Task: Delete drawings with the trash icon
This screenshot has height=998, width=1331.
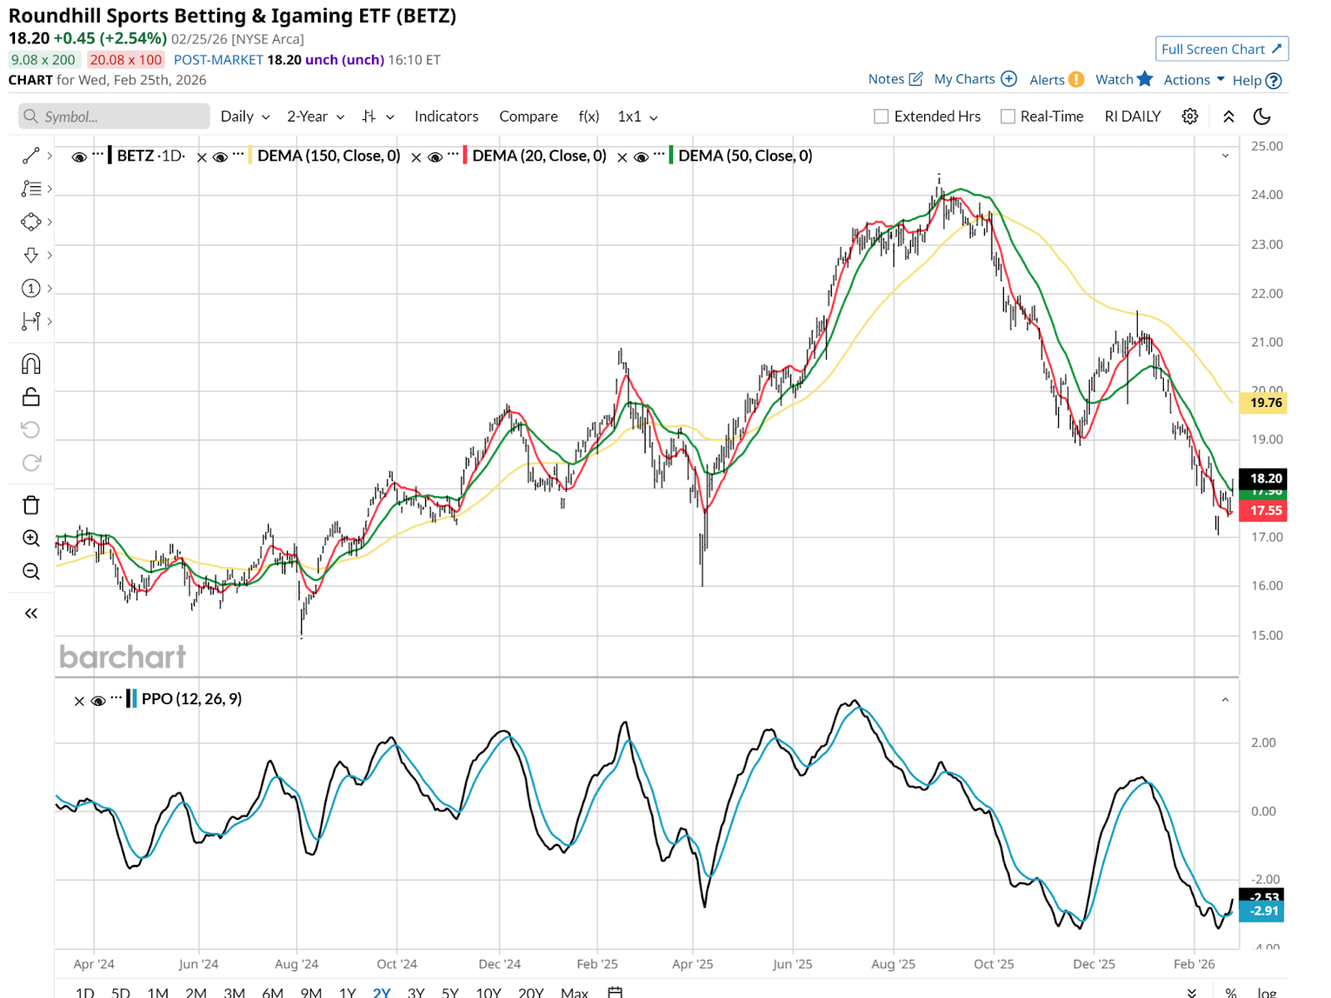Action: tap(31, 505)
